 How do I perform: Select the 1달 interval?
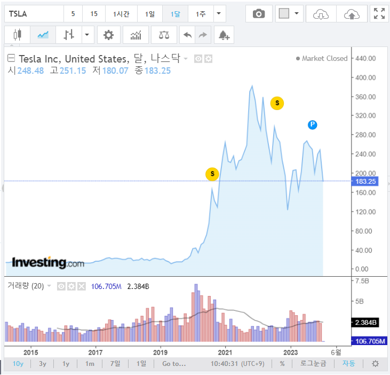coord(175,14)
